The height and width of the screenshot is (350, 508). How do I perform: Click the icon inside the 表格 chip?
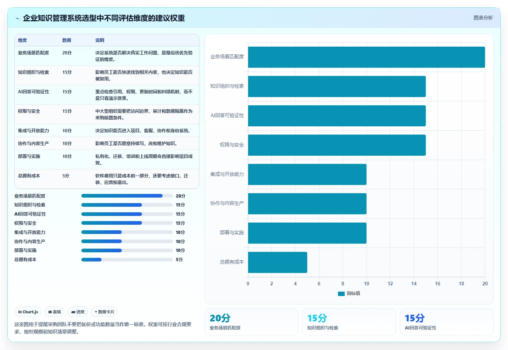click(50, 312)
